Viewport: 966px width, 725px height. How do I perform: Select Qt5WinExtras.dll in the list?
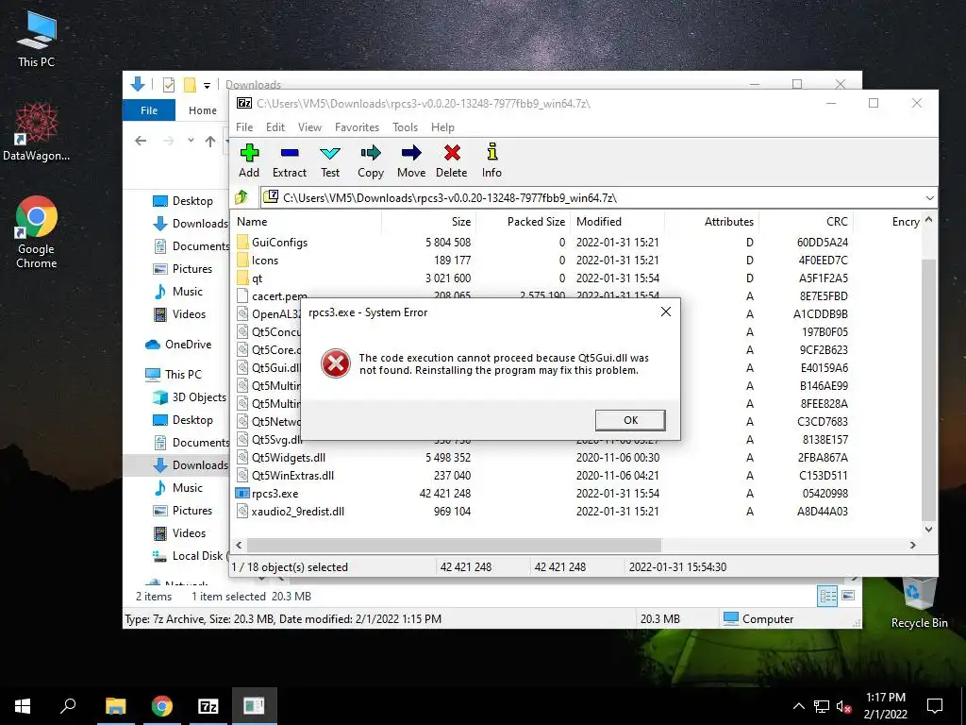[292, 476]
